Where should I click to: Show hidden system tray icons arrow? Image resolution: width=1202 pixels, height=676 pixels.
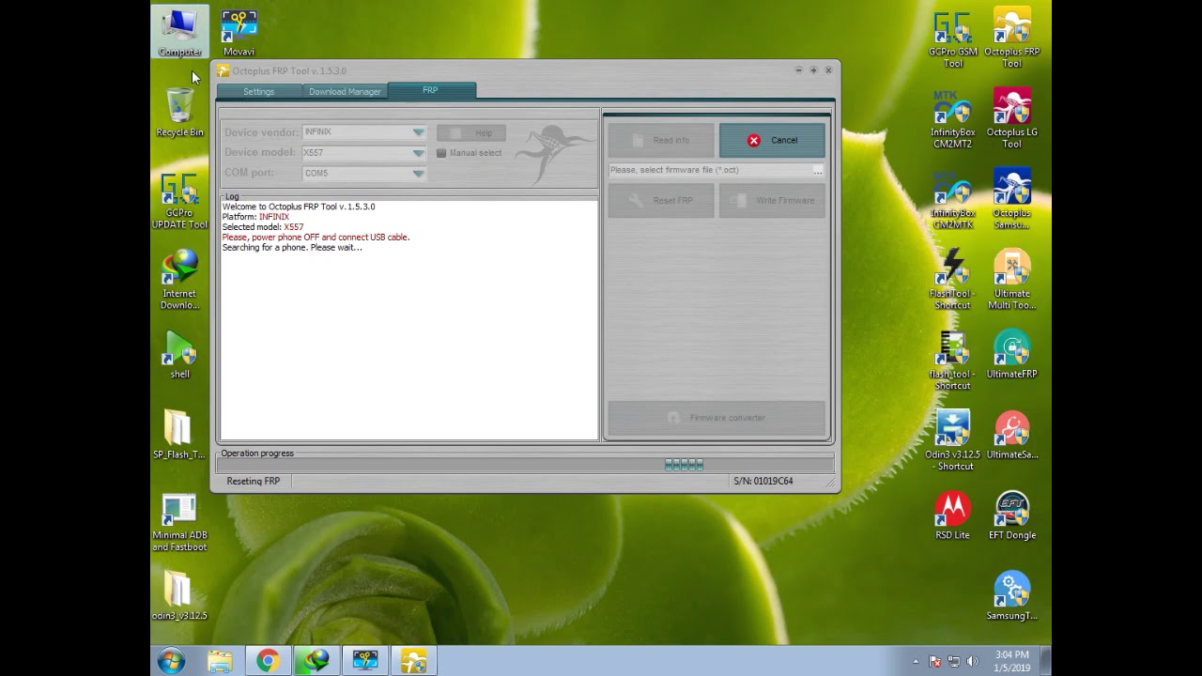pos(917,661)
